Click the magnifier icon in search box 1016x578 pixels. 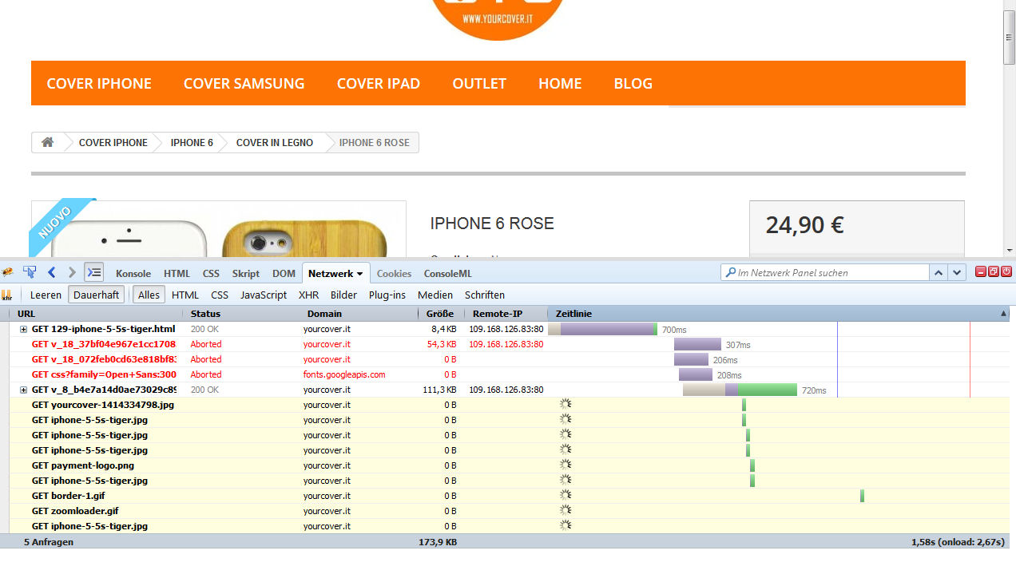[730, 272]
